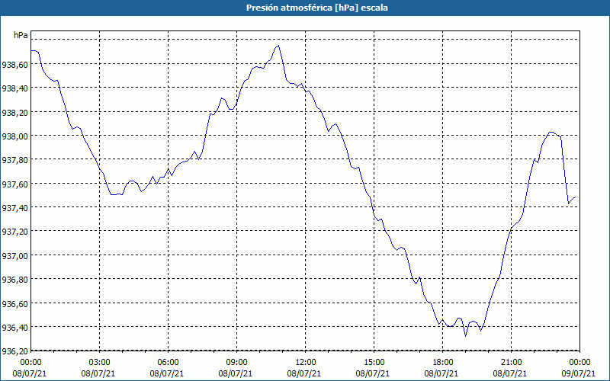
Task: Select the 936,80 y-axis label
Action: (x=14, y=280)
